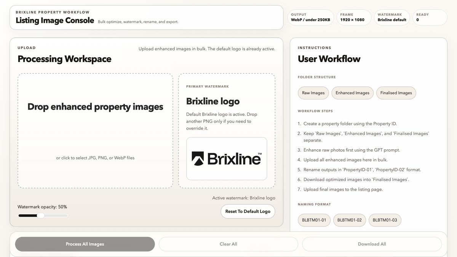Screen dimensions: 457x257
Task: Click the WORKFLOW STEPS section label
Action: click(x=315, y=111)
